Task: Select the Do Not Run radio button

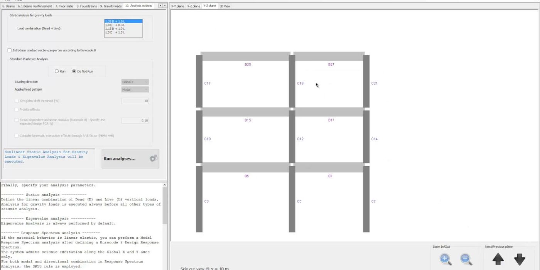Action: coord(74,71)
